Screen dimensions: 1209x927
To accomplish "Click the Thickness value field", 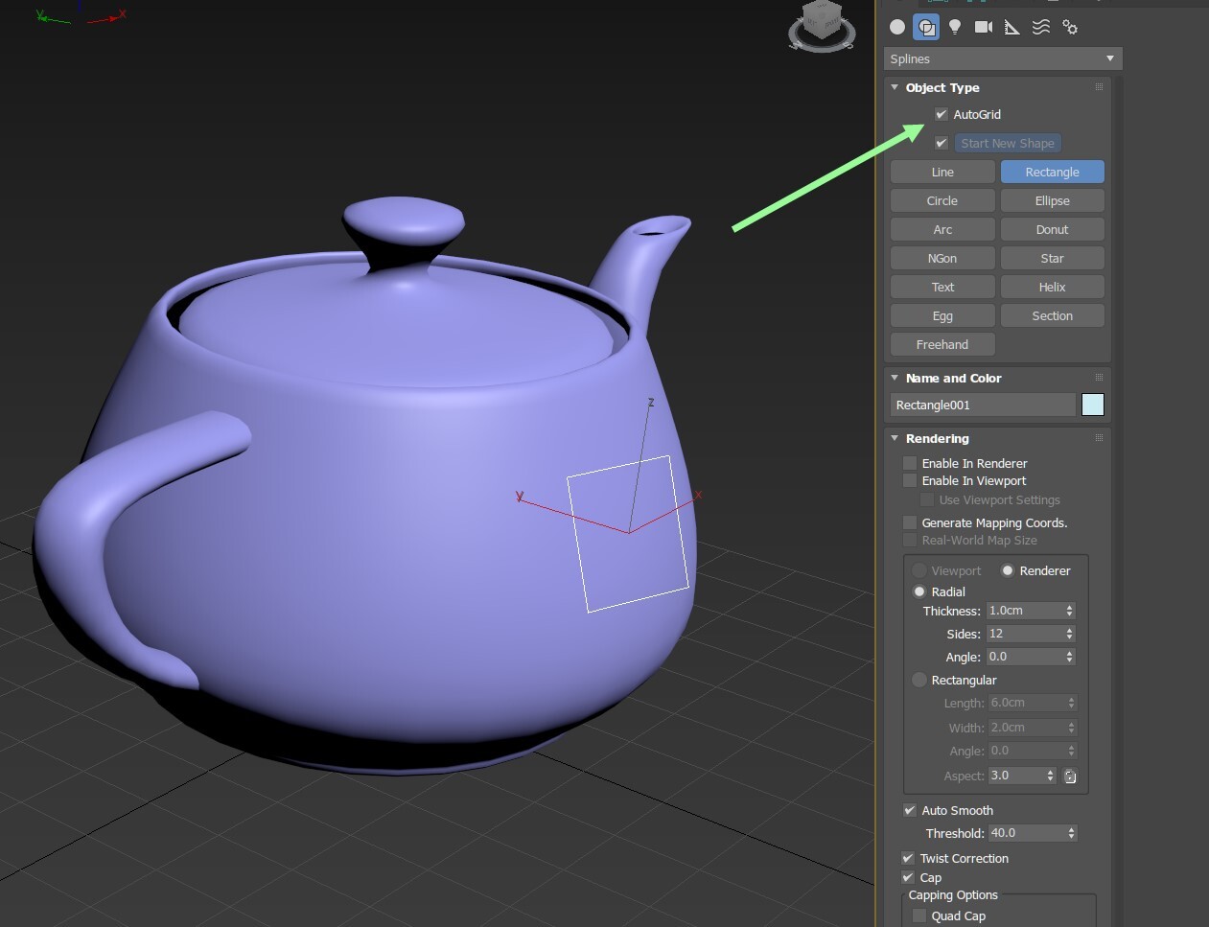I will coord(1025,611).
